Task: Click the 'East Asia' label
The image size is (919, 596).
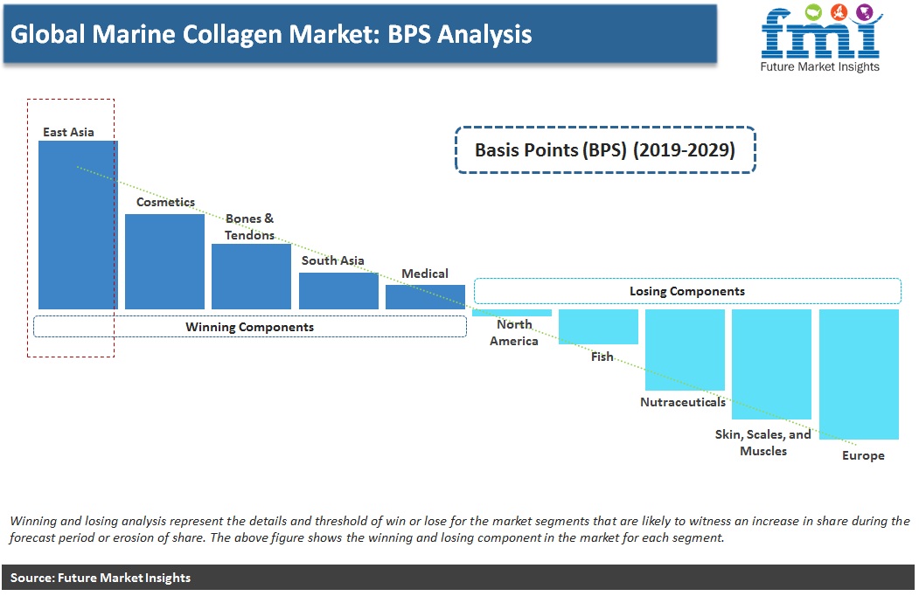Action: pos(68,133)
